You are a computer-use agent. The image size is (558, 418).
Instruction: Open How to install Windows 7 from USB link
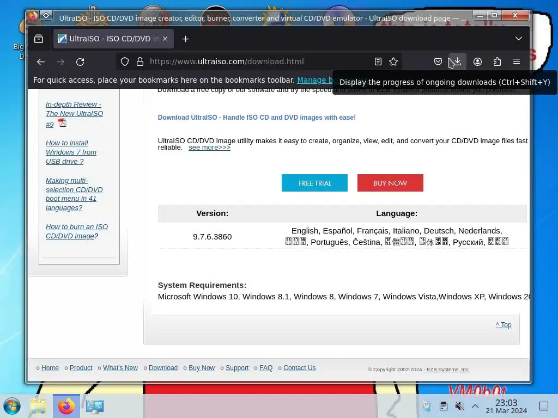pyautogui.click(x=71, y=152)
